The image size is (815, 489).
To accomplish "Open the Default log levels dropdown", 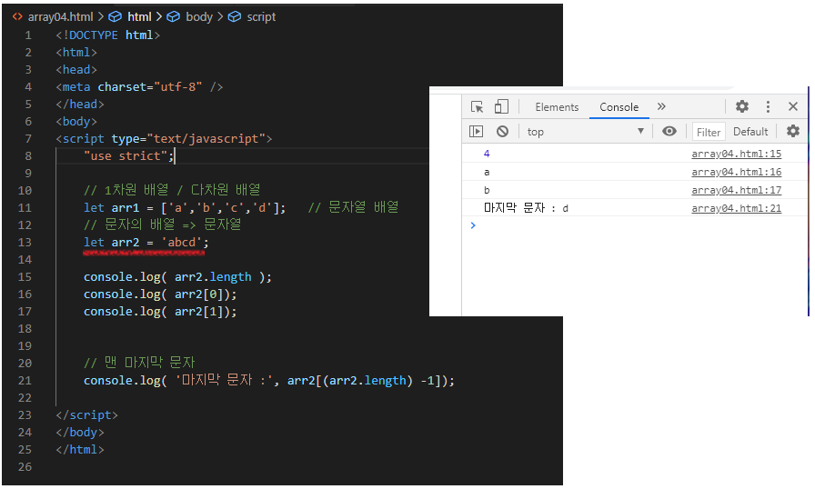I will coord(750,132).
